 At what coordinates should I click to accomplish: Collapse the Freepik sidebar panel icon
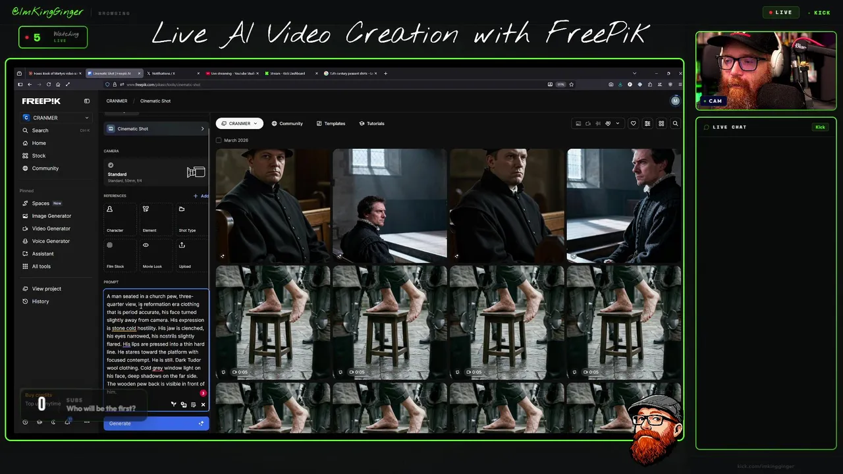(x=86, y=101)
